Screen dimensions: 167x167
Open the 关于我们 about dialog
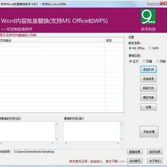click(x=155, y=161)
